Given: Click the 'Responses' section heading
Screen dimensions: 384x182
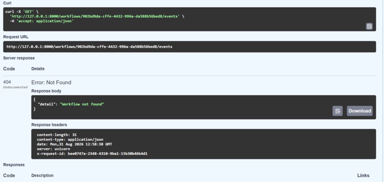Looking at the screenshot, I should tap(14, 165).
